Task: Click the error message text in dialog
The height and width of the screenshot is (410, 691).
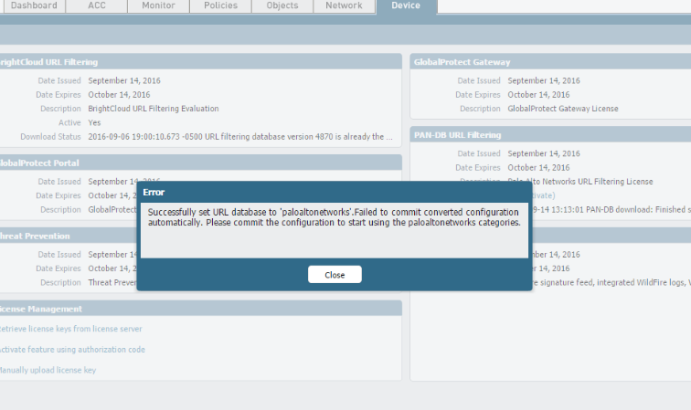Action: pyautogui.click(x=334, y=217)
